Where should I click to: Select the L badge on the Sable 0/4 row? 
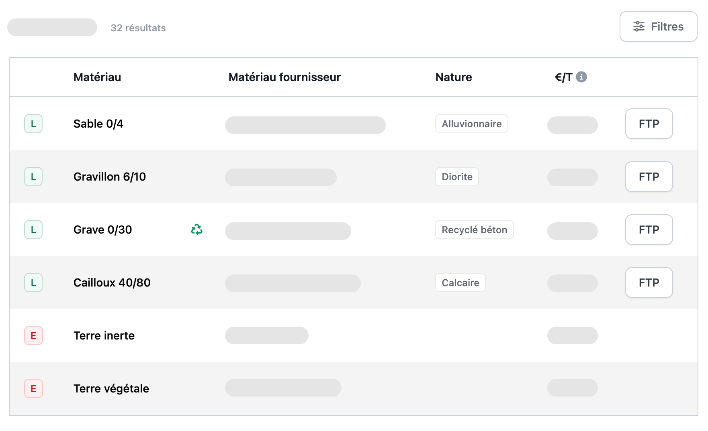click(33, 124)
